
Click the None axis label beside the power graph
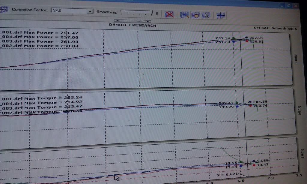(295, 58)
